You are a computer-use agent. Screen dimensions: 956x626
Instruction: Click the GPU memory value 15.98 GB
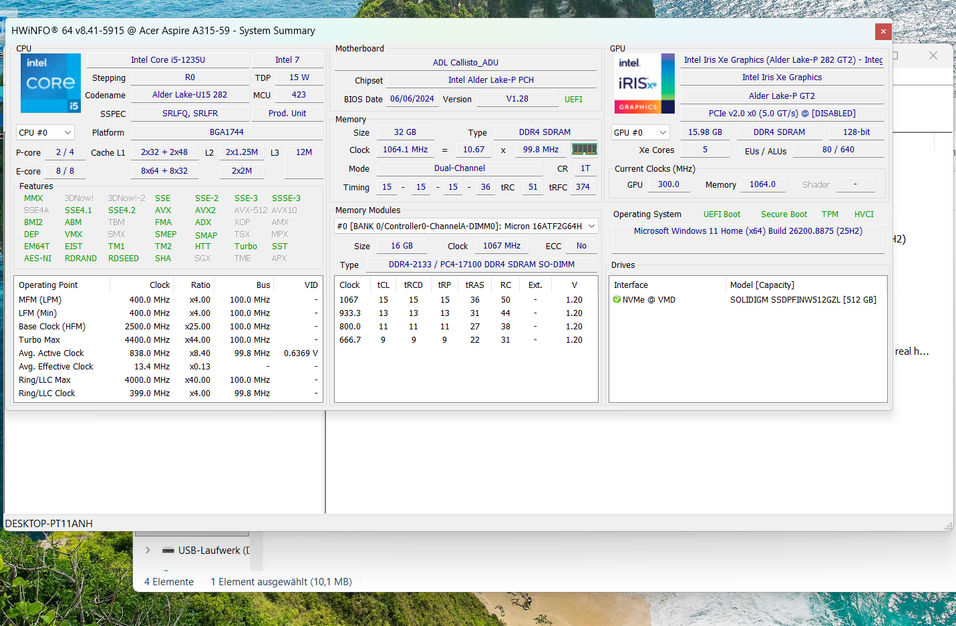click(705, 132)
